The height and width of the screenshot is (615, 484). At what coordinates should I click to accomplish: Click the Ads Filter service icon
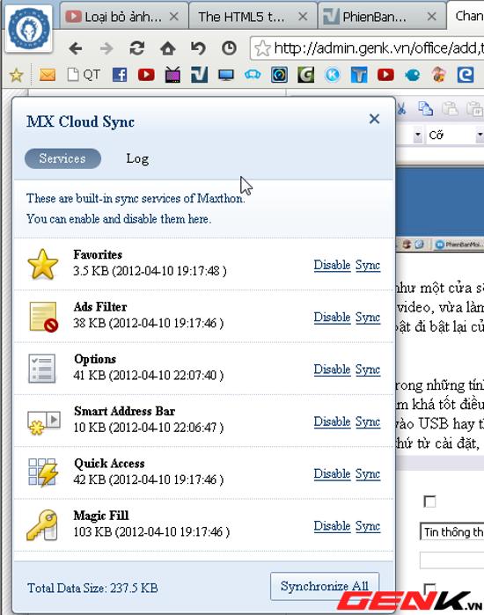[x=43, y=317]
